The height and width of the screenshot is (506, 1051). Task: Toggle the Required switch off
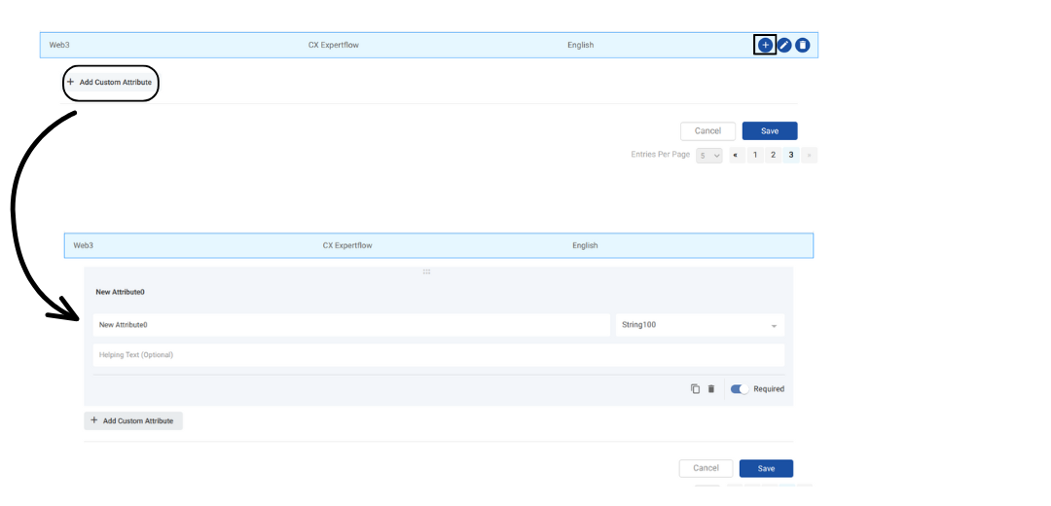740,389
